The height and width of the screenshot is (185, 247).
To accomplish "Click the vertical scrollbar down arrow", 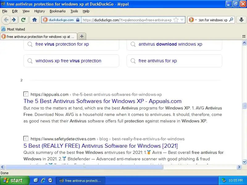I will (244, 162).
